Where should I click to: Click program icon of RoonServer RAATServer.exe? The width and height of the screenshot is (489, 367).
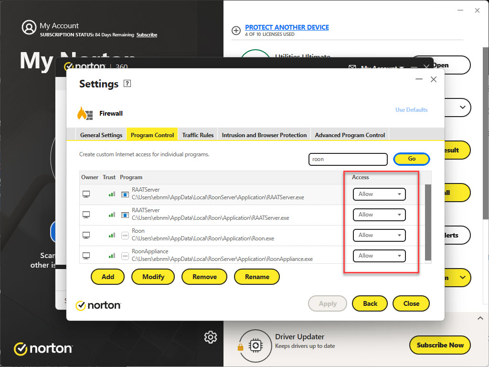point(125,194)
